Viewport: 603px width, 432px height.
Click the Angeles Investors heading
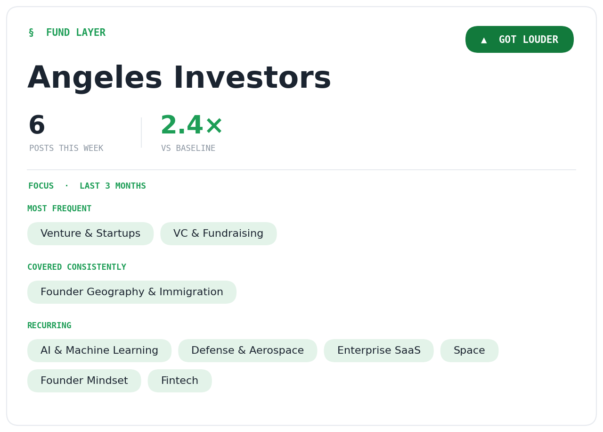click(179, 78)
